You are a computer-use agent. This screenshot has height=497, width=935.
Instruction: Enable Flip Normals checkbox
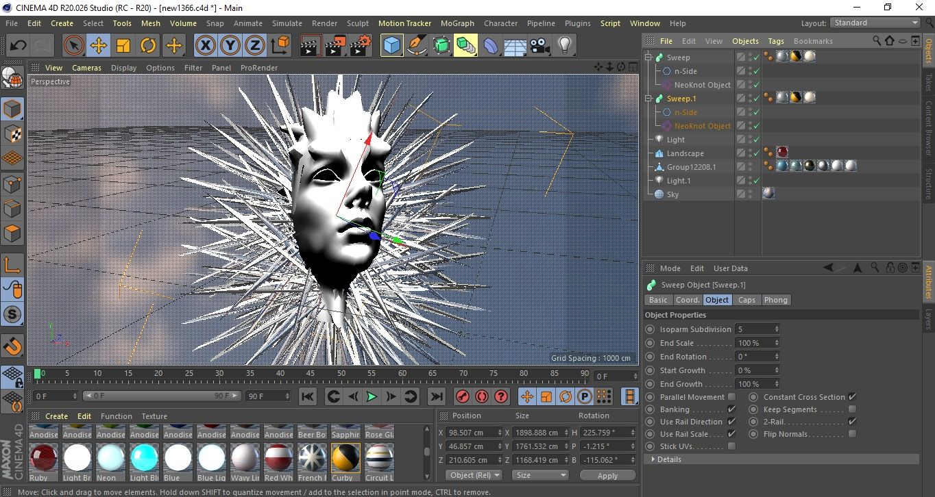[852, 434]
